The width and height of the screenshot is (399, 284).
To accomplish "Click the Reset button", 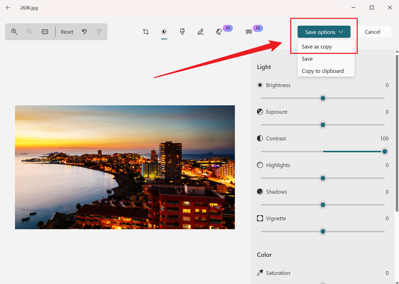I will pos(67,32).
